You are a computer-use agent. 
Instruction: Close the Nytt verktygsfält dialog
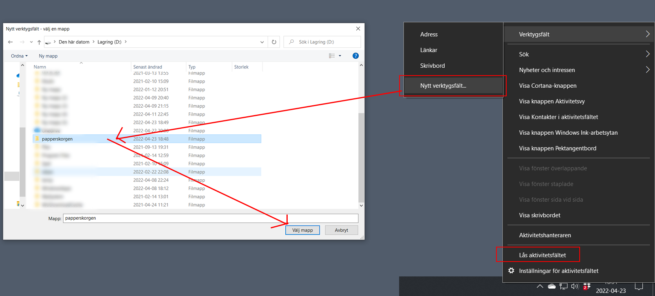point(358,29)
